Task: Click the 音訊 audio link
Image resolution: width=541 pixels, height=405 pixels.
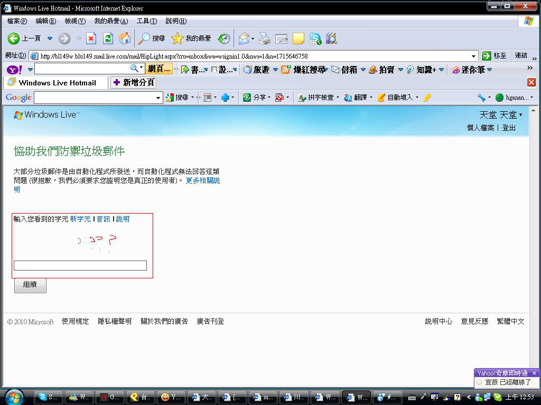Action: [x=104, y=219]
